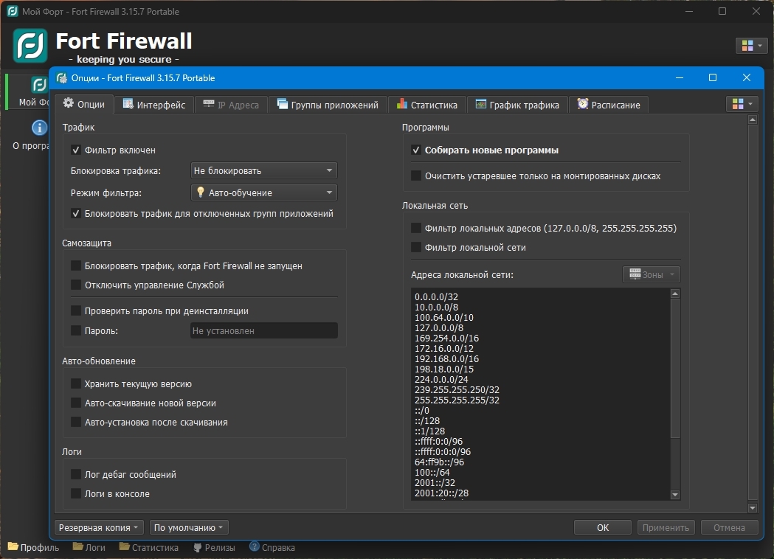Screen dimensions: 774x559
Task: Click the Статистика folder icon at bottom
Action: pos(125,546)
